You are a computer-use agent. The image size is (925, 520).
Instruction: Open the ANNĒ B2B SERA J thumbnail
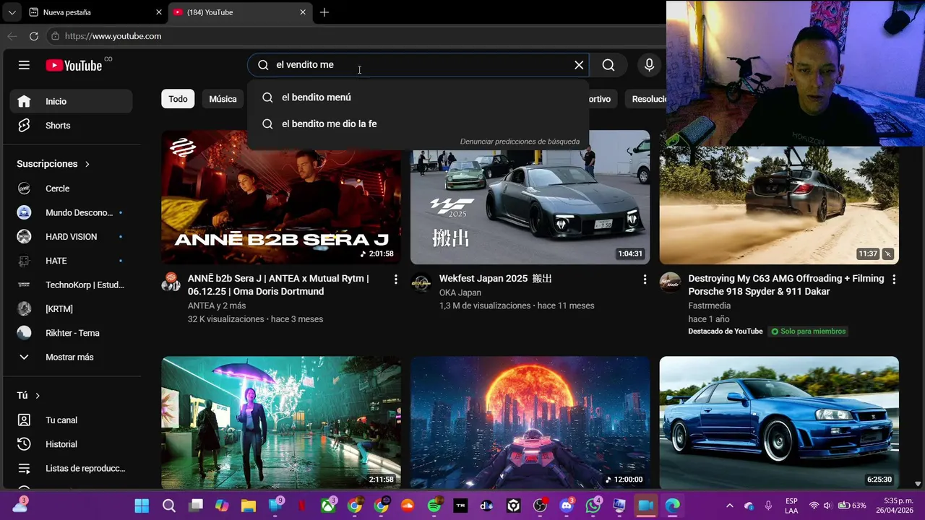coord(281,197)
